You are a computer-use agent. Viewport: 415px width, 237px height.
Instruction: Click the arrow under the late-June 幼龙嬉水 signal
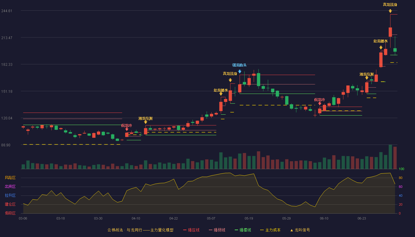tap(381, 48)
